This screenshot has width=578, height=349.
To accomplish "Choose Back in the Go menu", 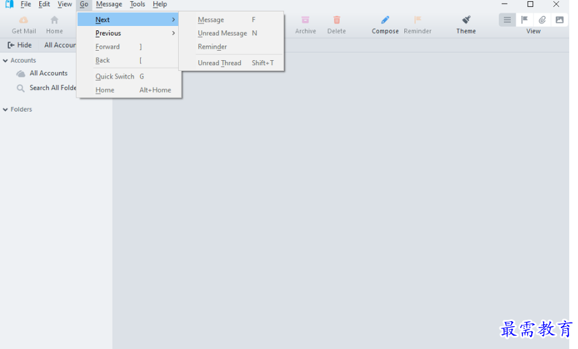I will tap(129, 60).
